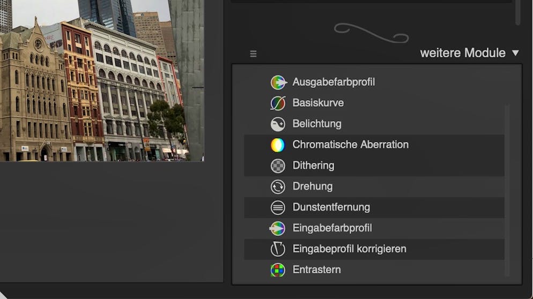Click the Dunstentfernung haze icon
The height and width of the screenshot is (299, 533).
[278, 207]
